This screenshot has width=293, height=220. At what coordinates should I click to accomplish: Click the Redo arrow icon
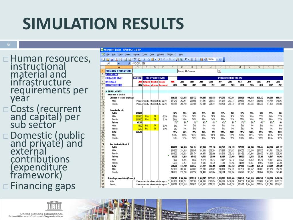(x=170, y=60)
